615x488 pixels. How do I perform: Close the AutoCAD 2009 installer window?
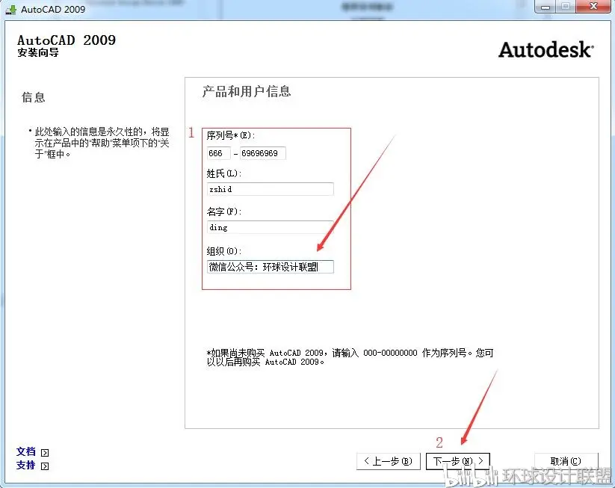pos(593,7)
